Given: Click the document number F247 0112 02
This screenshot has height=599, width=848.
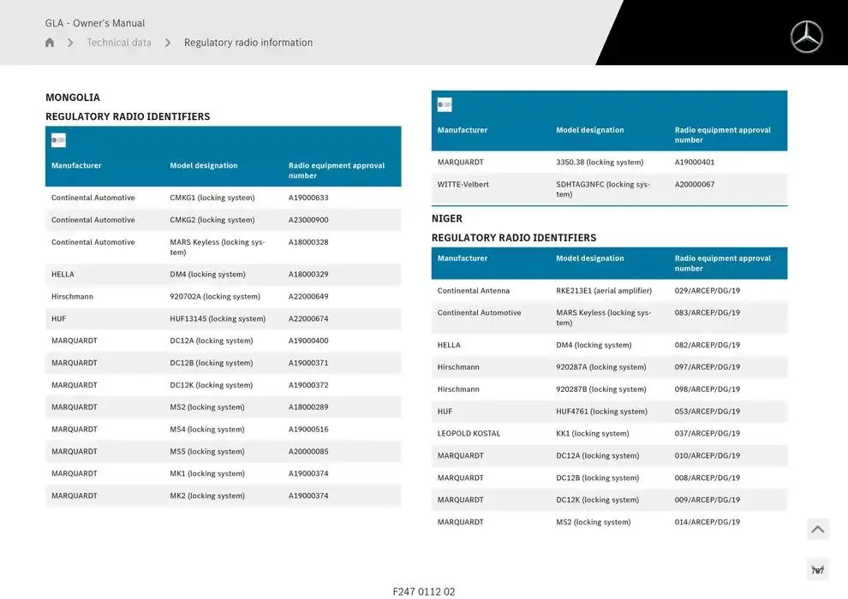Looking at the screenshot, I should point(424,591).
